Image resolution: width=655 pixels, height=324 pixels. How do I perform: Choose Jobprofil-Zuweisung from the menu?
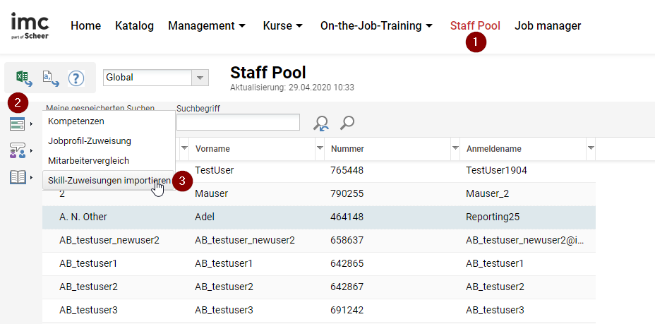[89, 141]
